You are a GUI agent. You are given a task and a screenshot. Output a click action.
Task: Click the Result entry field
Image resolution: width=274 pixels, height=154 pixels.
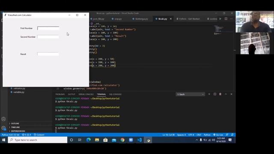(x=48, y=54)
